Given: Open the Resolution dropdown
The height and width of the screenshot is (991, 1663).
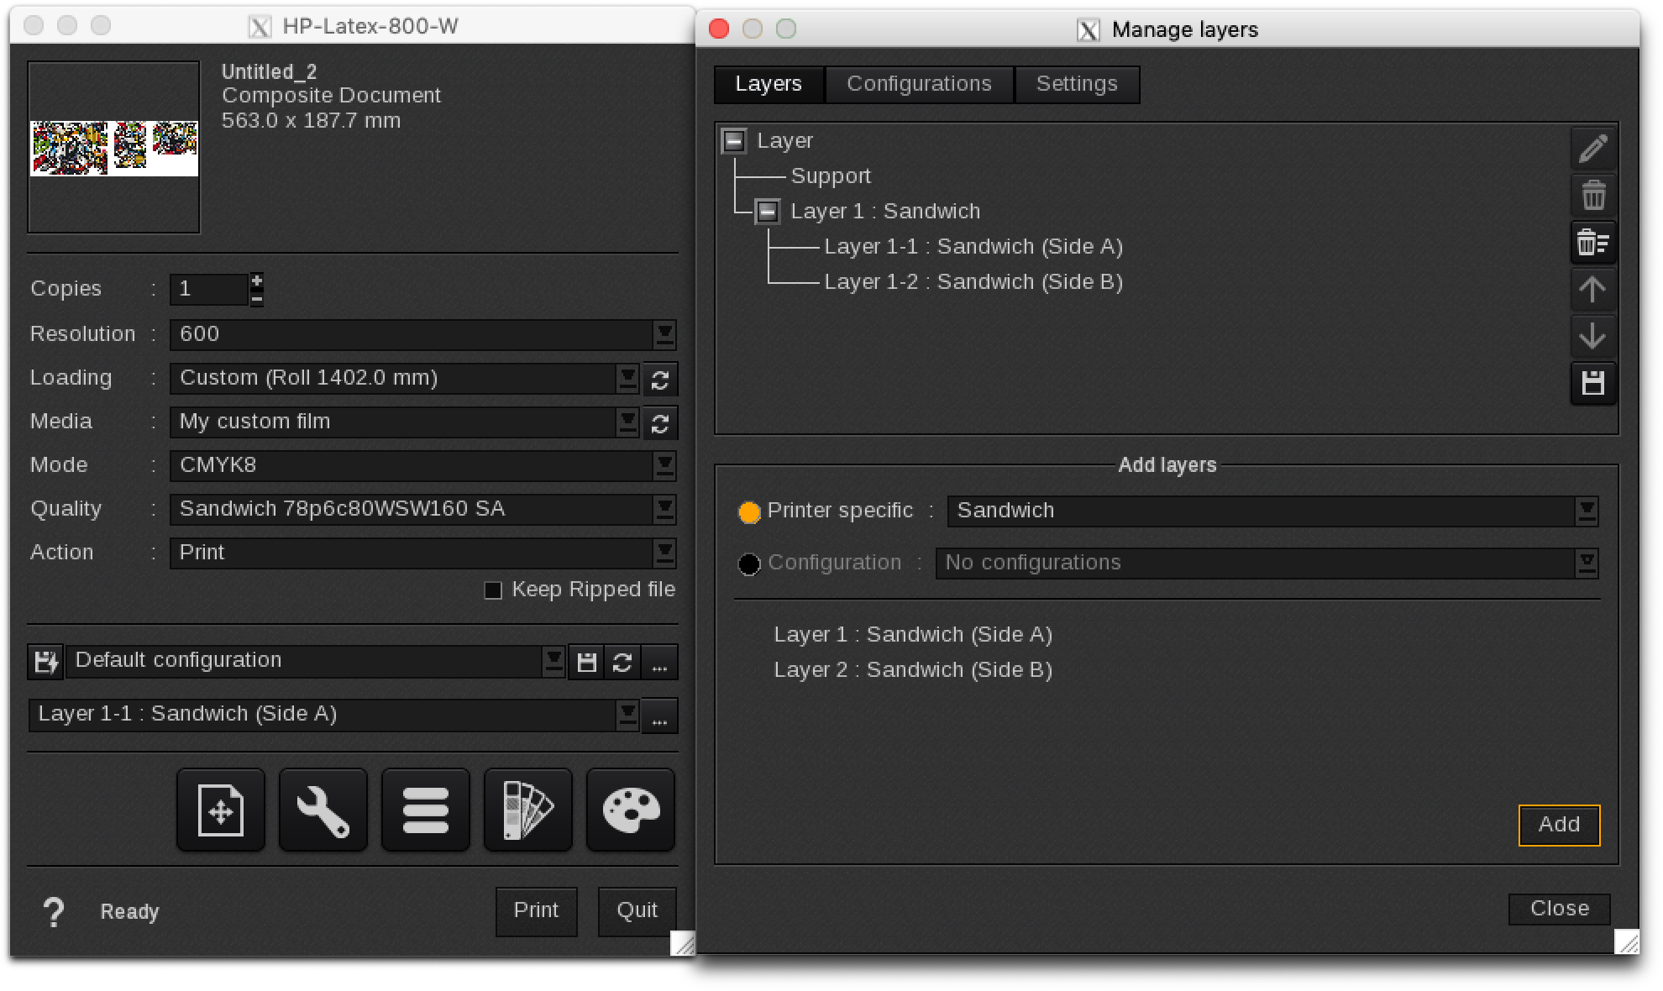Looking at the screenshot, I should click(x=664, y=335).
